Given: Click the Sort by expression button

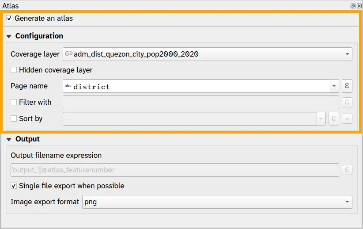Looking at the screenshot, I should 333,118.
